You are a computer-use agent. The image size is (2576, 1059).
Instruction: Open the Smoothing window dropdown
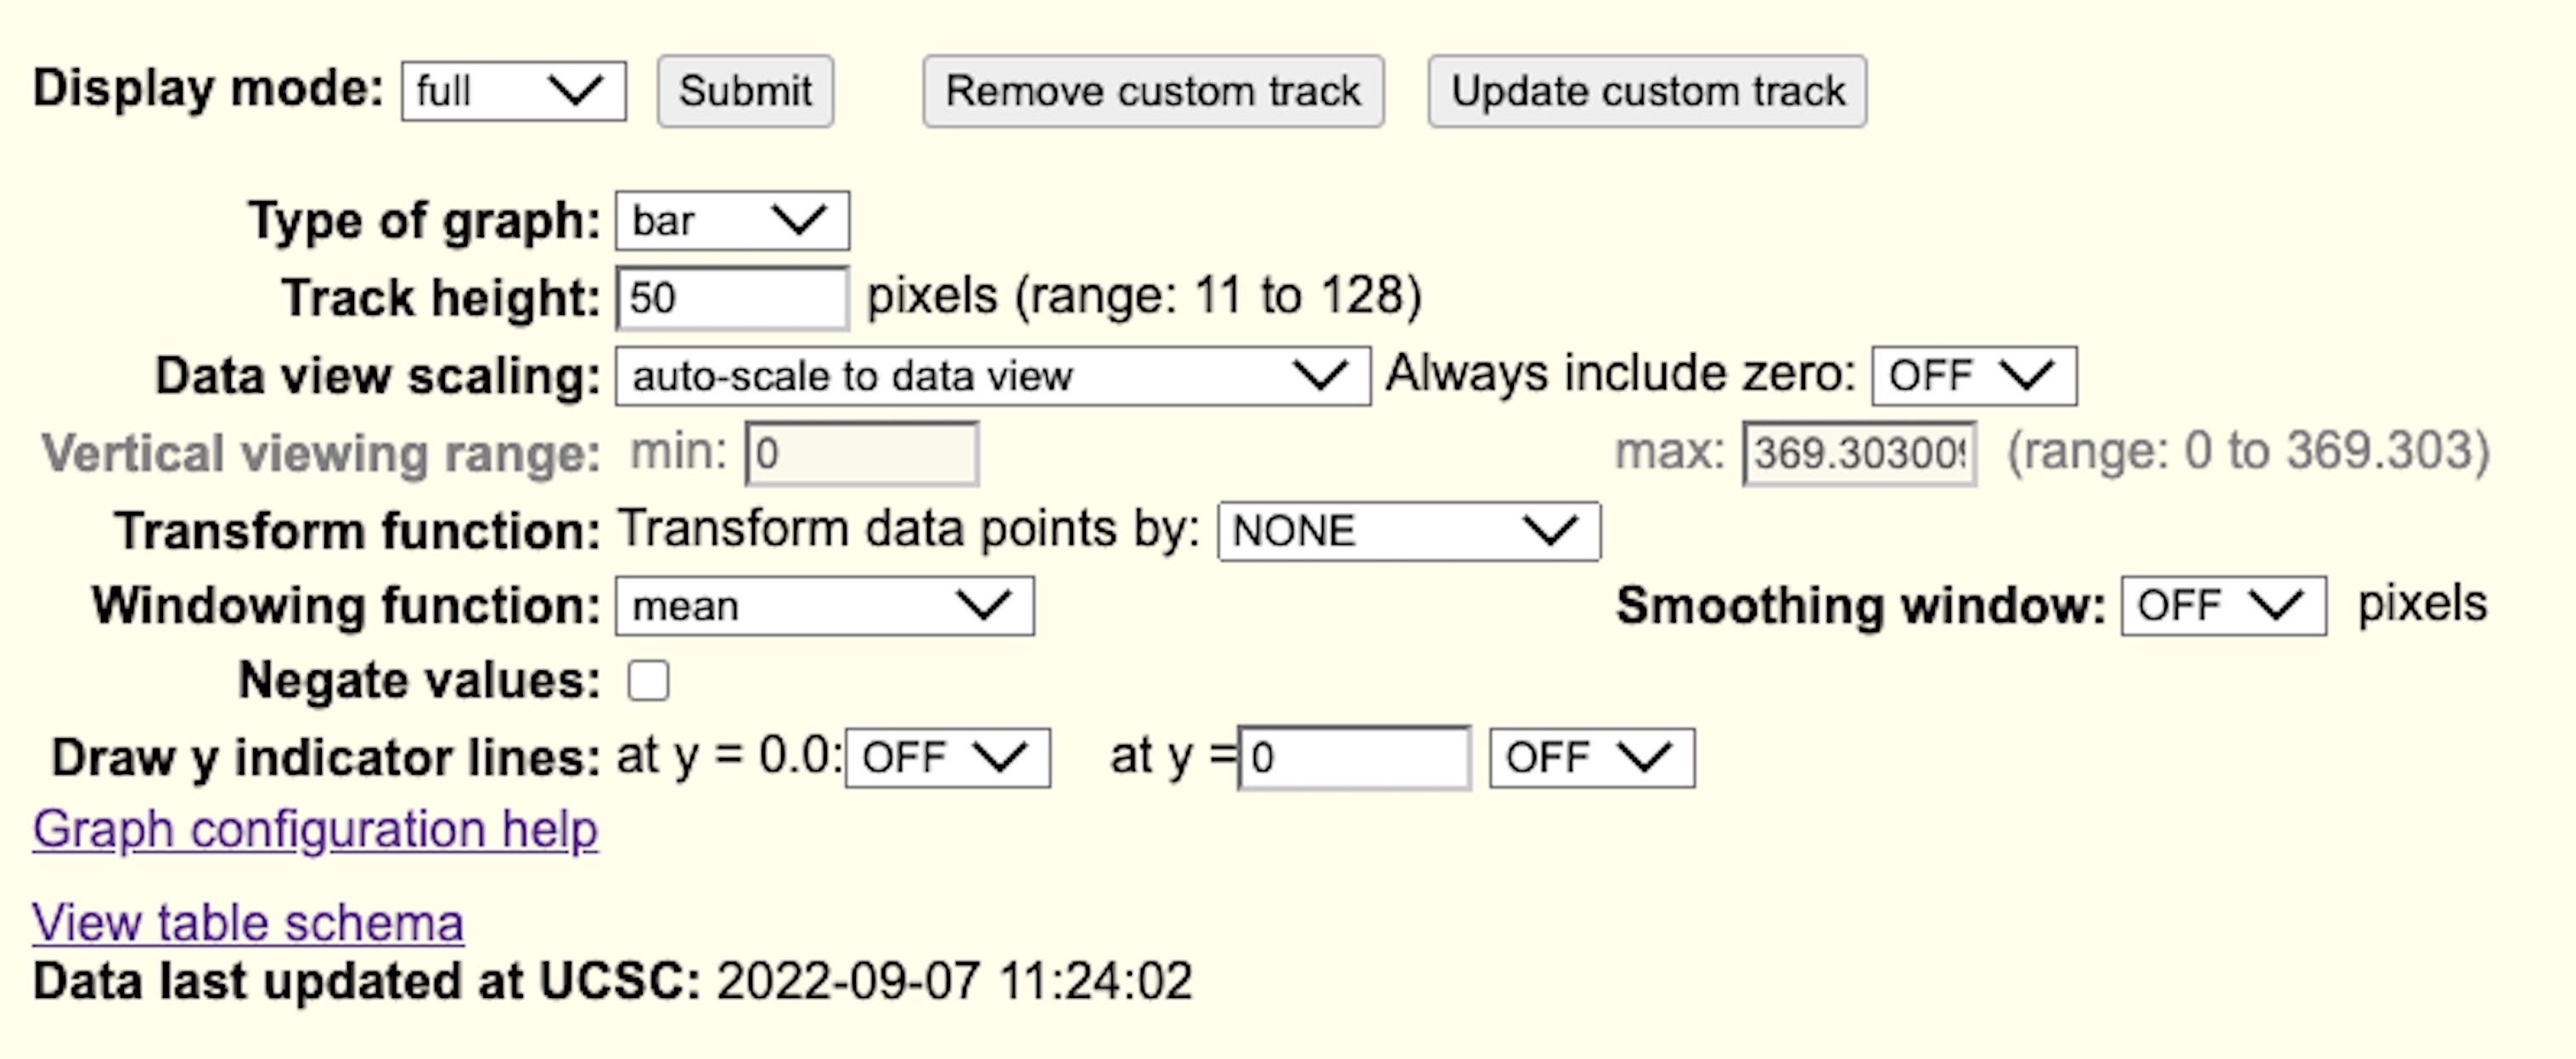[2222, 603]
